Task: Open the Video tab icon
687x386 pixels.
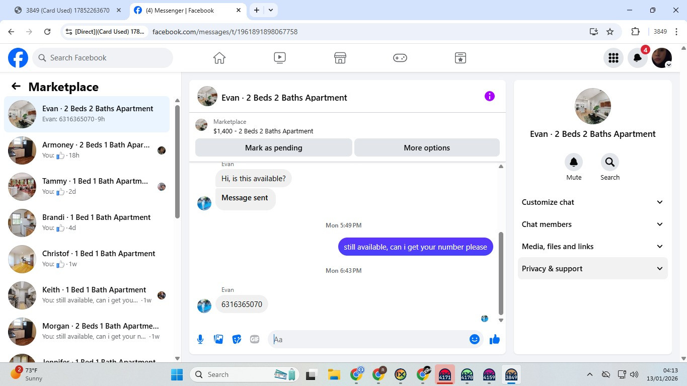Action: pyautogui.click(x=280, y=58)
